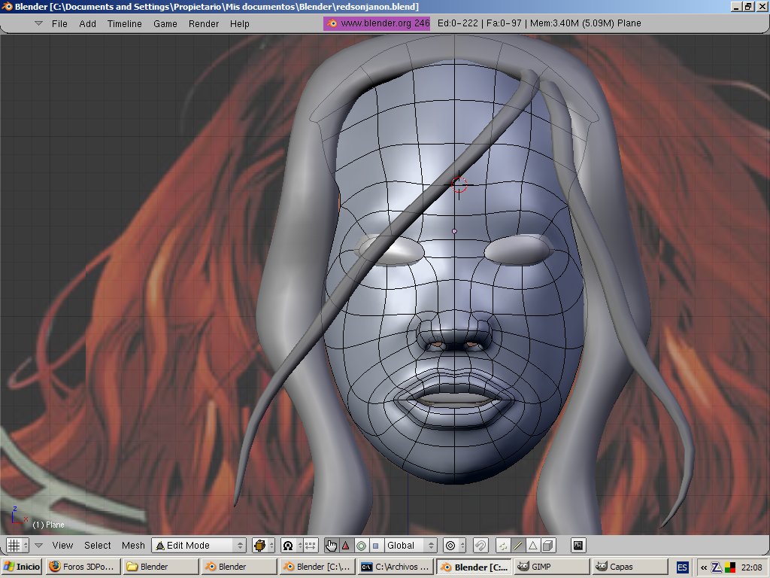
Task: Open the Mesh menu
Action: coord(133,545)
